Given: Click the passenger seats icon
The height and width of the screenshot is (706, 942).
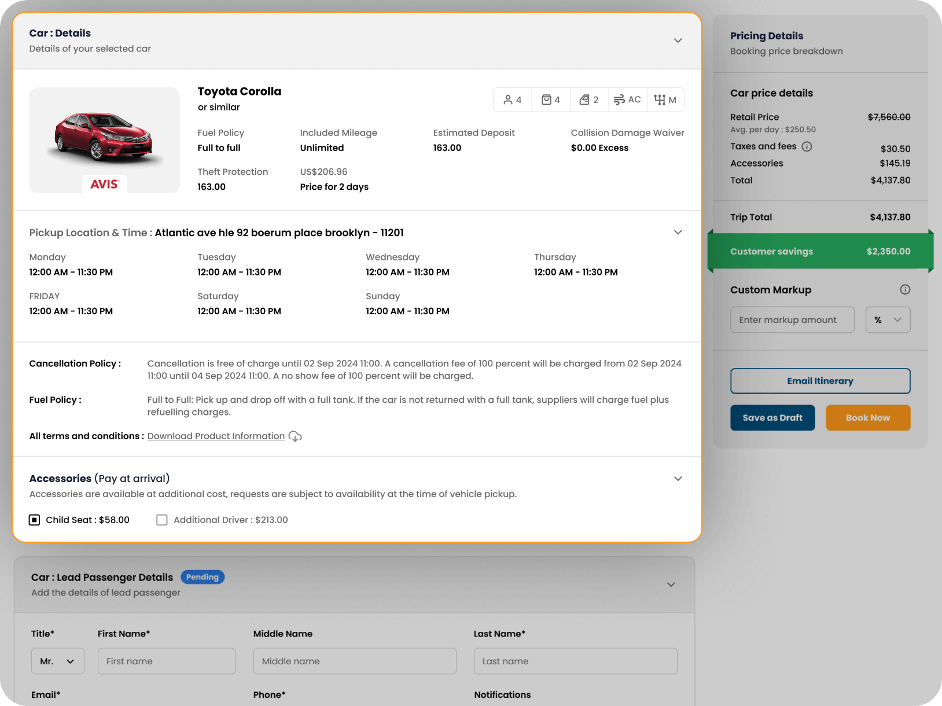Looking at the screenshot, I should click(x=507, y=100).
